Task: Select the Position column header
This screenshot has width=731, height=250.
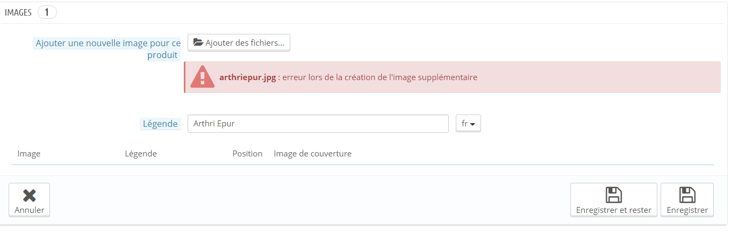Action: click(x=247, y=154)
